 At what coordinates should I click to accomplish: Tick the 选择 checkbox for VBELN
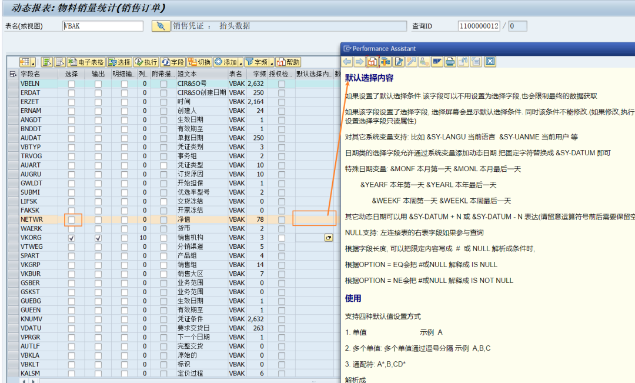pos(71,84)
